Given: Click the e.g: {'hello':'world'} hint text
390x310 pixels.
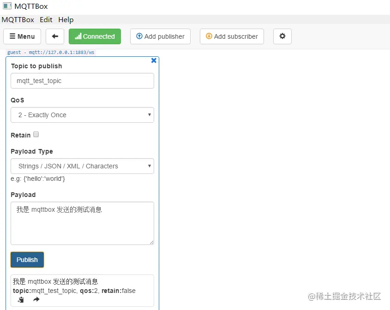Looking at the screenshot, I should [38, 179].
